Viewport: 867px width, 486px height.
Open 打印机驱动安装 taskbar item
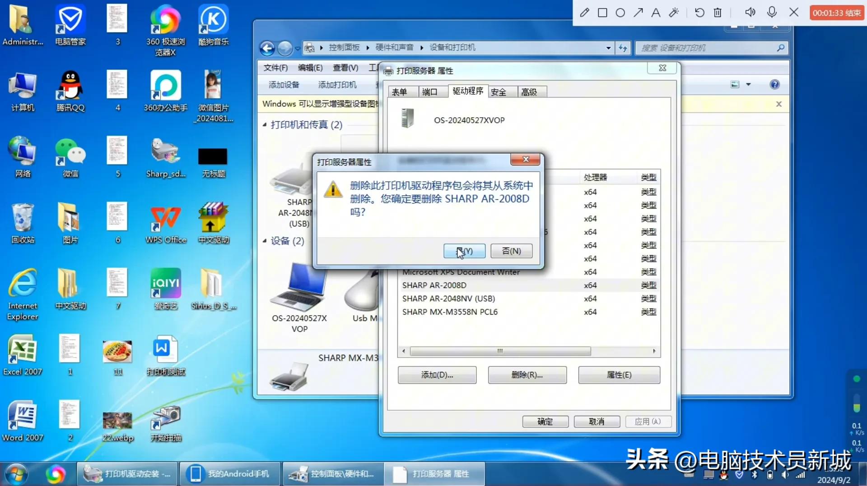[x=127, y=474]
